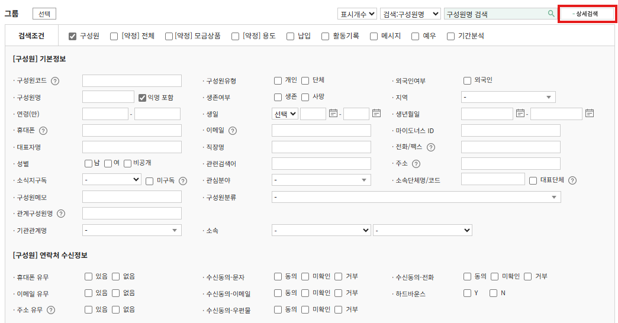Open the 기관관계명 dropdown

131,230
